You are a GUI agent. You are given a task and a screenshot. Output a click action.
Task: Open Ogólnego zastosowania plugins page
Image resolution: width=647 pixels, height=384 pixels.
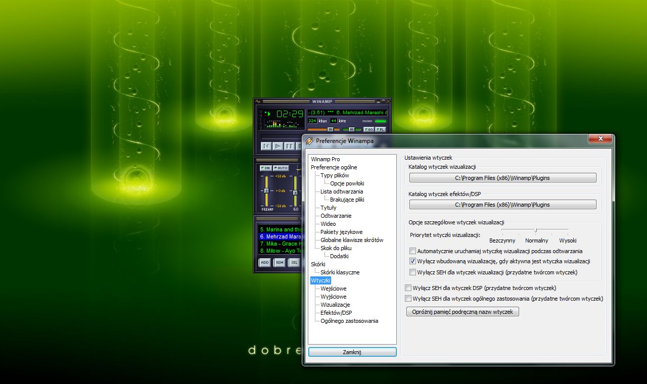(349, 321)
